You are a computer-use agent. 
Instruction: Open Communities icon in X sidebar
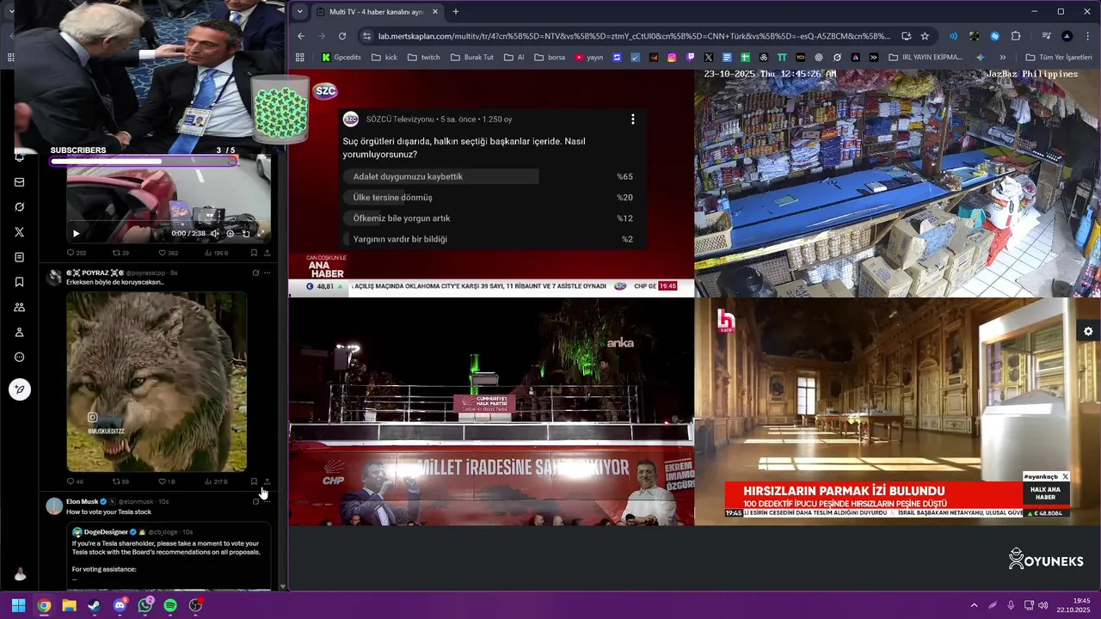pyautogui.click(x=19, y=307)
